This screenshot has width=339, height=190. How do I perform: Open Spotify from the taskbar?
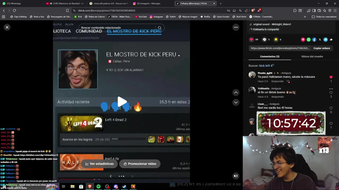tap(99, 187)
